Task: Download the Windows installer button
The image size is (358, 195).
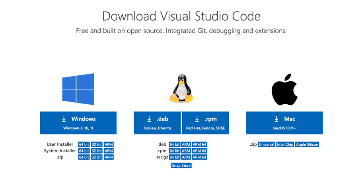Action: click(x=78, y=123)
